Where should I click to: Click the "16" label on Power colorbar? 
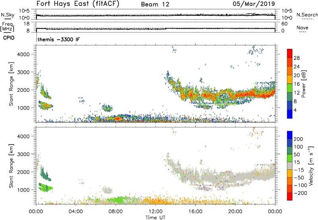(297, 84)
